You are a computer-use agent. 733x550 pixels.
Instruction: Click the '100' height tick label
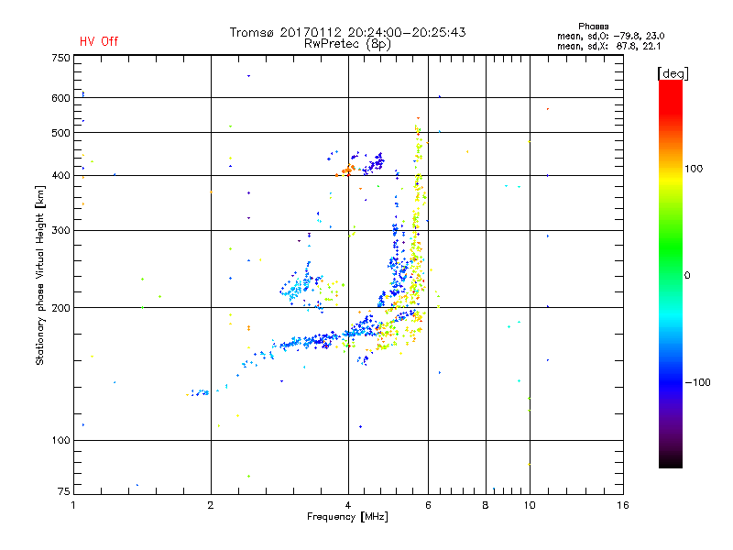60,440
